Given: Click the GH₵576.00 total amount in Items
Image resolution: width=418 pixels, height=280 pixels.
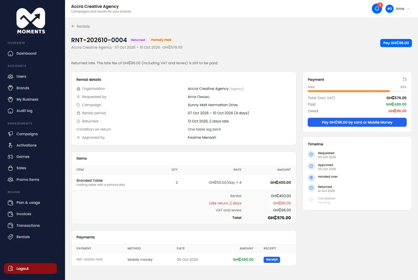Looking at the screenshot, I should (279, 218).
